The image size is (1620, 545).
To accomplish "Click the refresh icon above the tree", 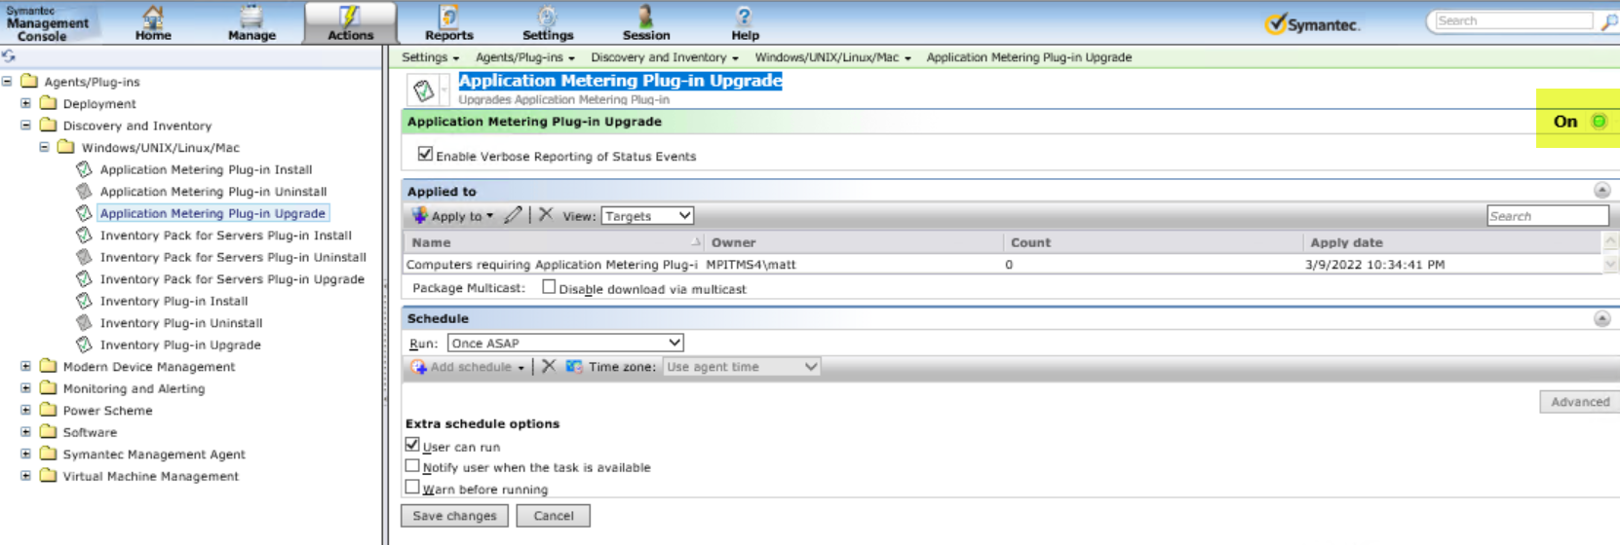I will pos(9,56).
